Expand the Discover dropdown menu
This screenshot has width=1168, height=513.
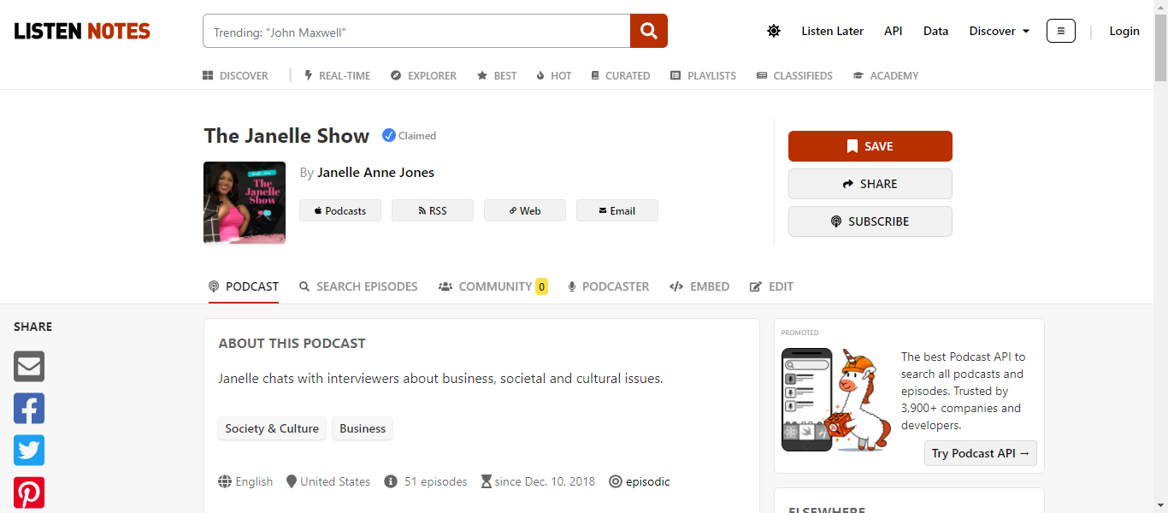click(1000, 31)
